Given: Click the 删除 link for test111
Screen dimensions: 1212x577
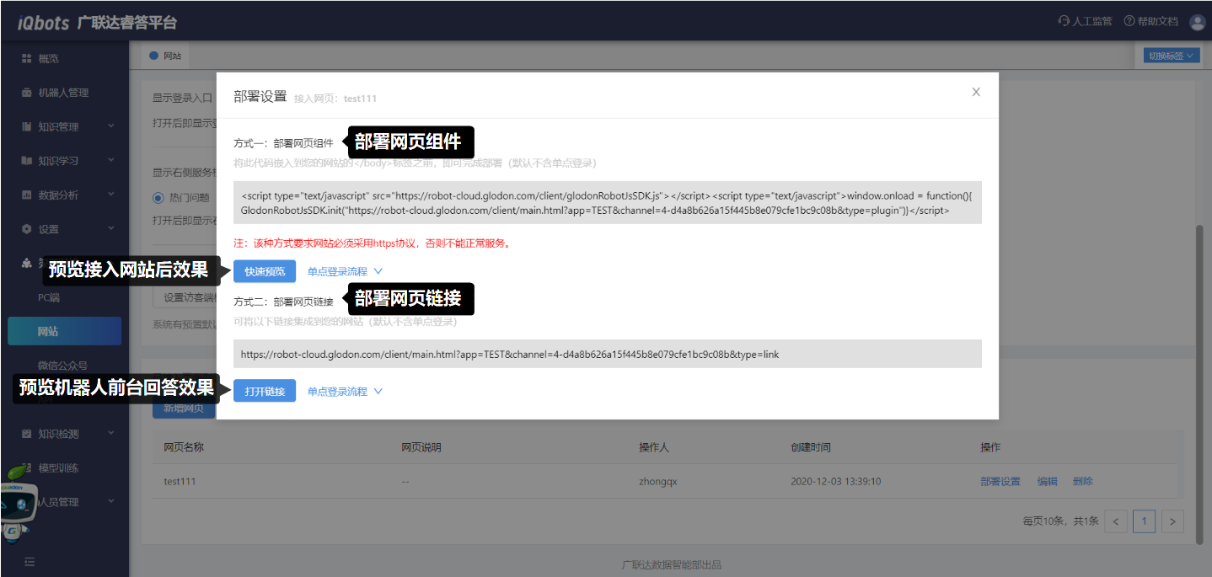Looking at the screenshot, I should pos(1082,482).
